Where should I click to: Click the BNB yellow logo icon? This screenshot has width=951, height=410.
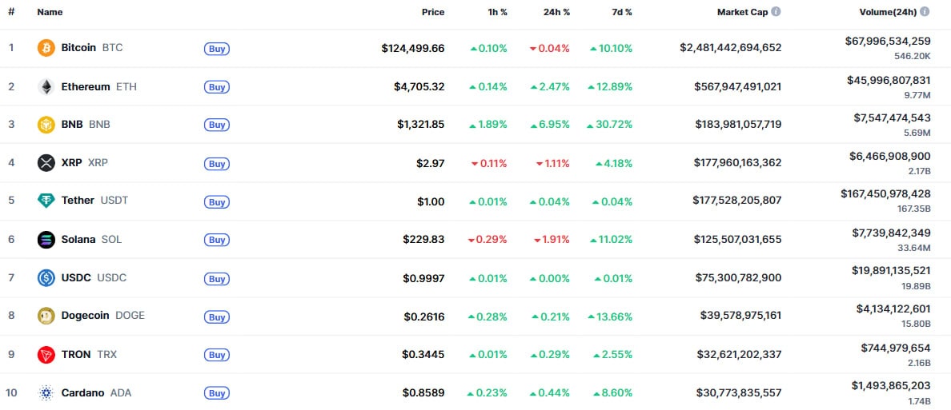click(46, 125)
